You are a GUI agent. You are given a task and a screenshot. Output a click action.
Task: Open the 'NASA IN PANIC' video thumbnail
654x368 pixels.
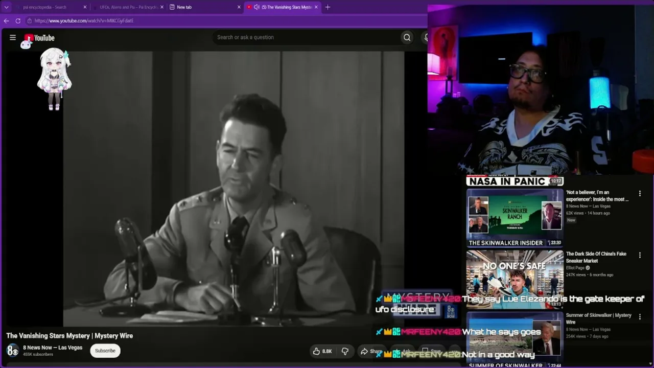click(515, 181)
